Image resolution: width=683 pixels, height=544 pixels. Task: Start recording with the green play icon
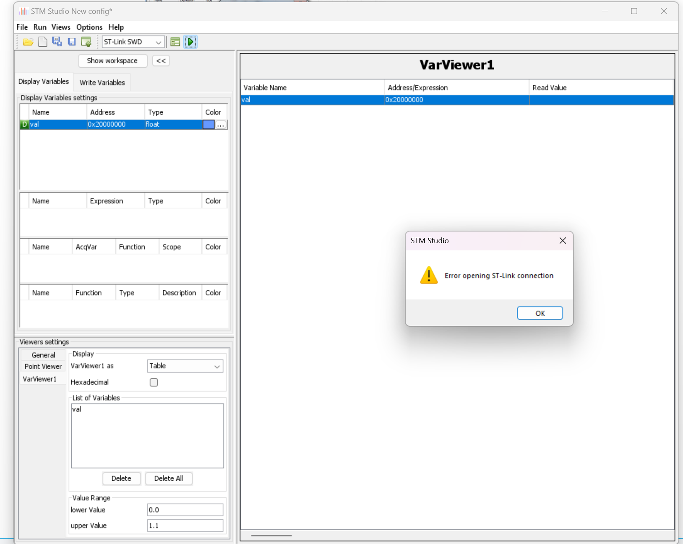click(x=190, y=42)
